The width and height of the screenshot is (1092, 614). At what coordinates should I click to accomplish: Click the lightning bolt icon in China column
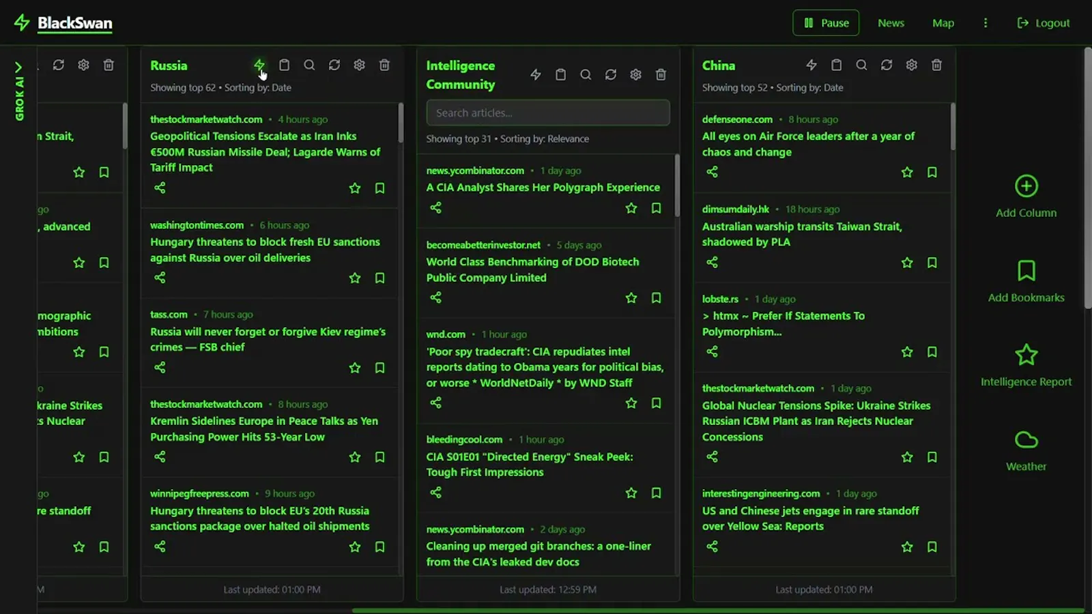(x=811, y=65)
